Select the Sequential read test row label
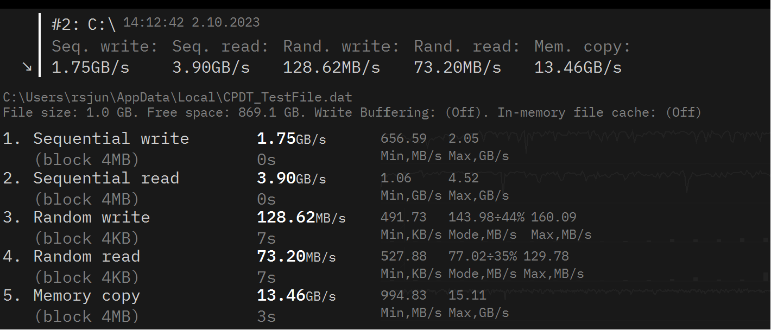This screenshot has width=771, height=330. point(106,178)
